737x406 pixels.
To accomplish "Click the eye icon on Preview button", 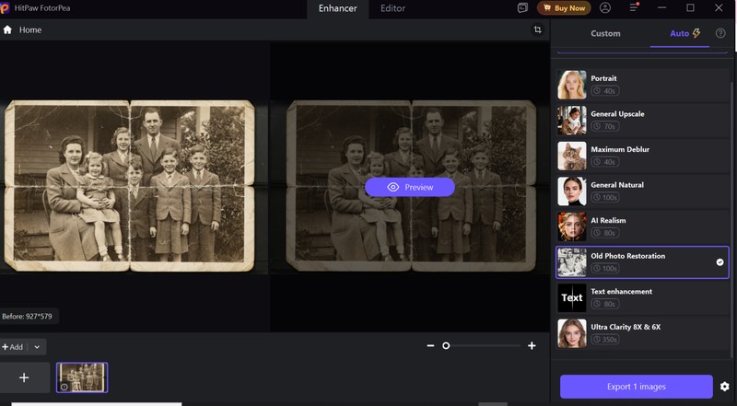I will pyautogui.click(x=393, y=187).
